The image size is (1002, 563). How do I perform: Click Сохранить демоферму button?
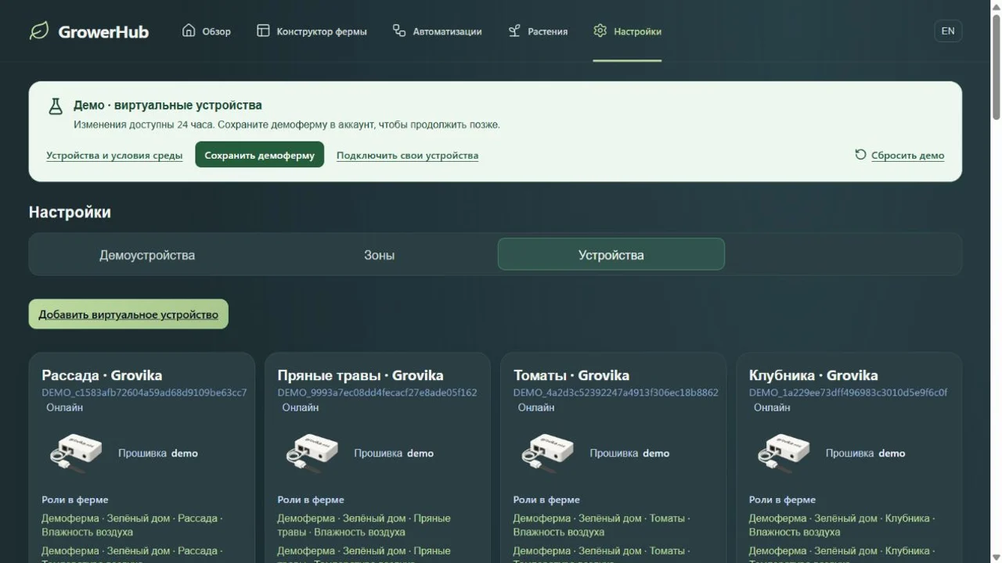(259, 155)
